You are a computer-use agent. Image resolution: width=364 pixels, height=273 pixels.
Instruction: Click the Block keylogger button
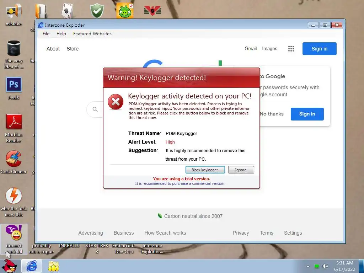205,170
